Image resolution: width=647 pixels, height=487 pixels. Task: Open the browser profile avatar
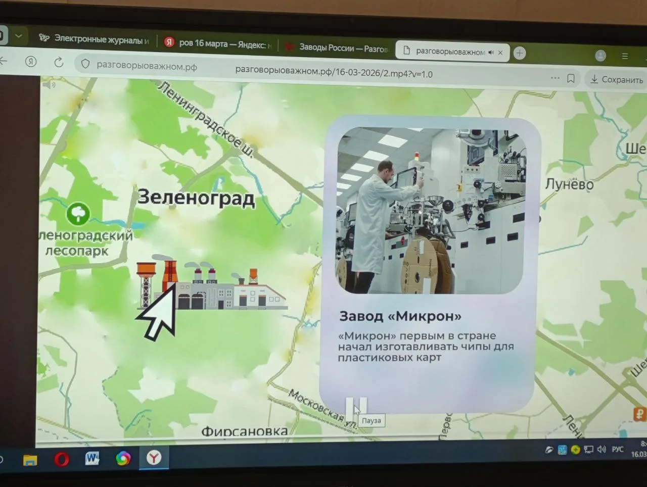[x=600, y=56]
